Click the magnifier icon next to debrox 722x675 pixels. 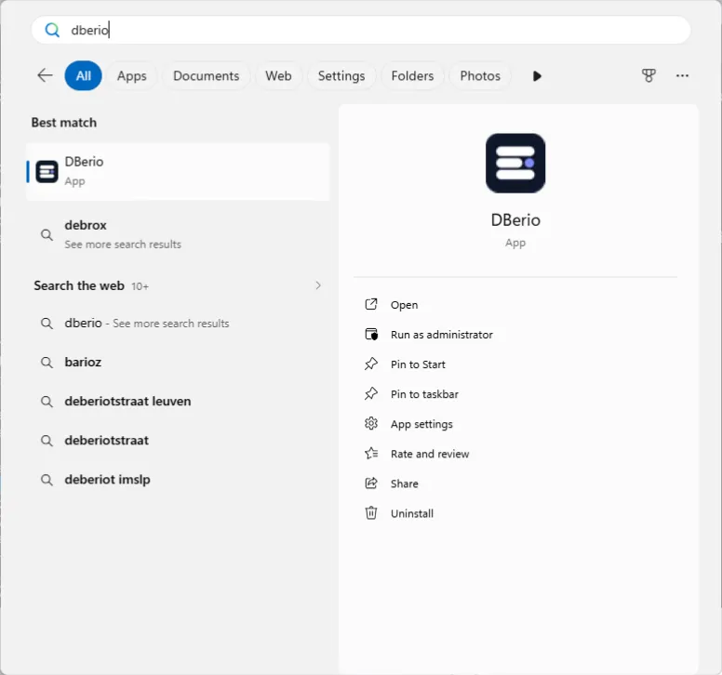click(47, 234)
